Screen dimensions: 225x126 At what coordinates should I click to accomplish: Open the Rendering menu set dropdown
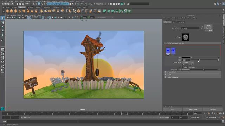click(x=8, y=4)
